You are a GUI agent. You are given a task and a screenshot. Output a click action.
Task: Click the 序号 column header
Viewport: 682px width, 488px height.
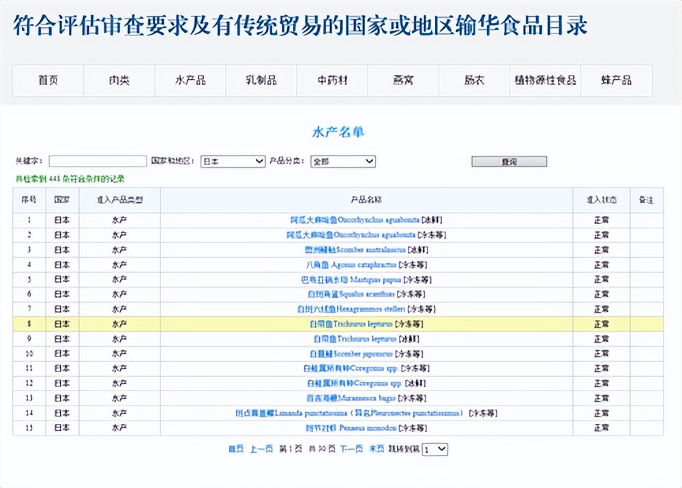point(29,200)
